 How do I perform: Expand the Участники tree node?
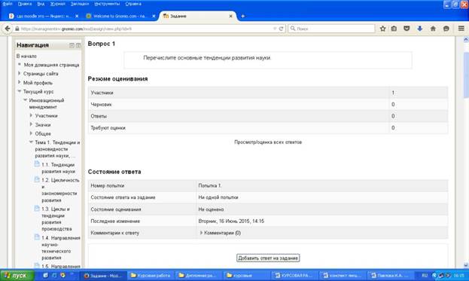click(x=31, y=115)
